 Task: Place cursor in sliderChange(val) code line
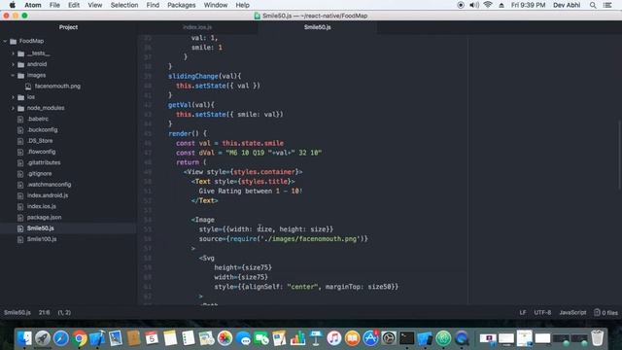[204, 76]
